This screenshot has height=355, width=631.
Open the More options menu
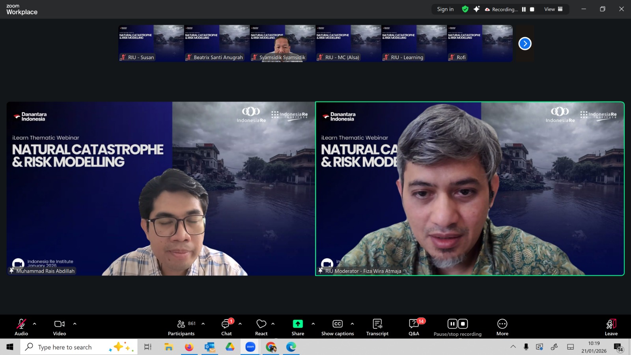502,327
